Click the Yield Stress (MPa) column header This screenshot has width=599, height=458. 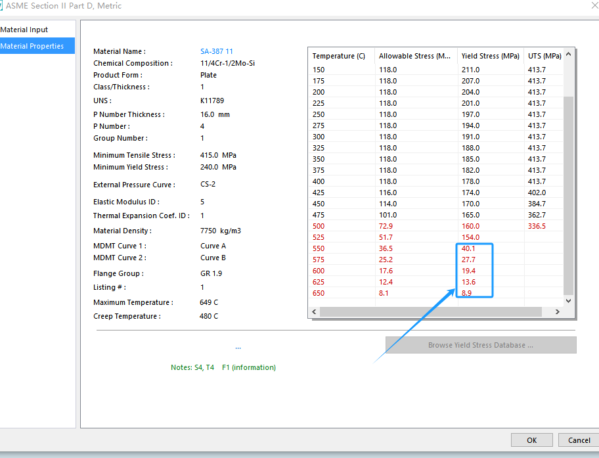pos(491,56)
